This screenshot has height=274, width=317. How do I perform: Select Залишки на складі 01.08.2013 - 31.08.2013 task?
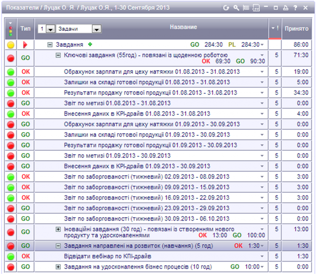point(147,82)
